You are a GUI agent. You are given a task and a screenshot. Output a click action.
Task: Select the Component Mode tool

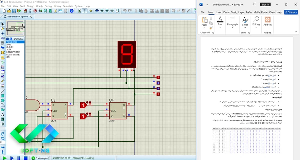click(x=3, y=29)
